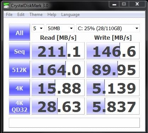Click the CrystalDiskMark app icon in title bar

(x=6, y=6)
